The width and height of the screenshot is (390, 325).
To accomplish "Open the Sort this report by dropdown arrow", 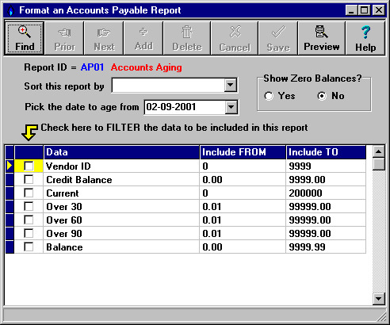I will tap(231, 85).
